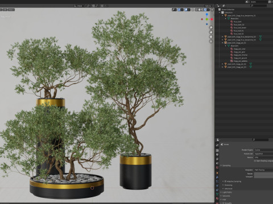The height and width of the screenshot is (204, 273).
Task: Toggle the Simplify checkbox
Action: coord(224,203)
